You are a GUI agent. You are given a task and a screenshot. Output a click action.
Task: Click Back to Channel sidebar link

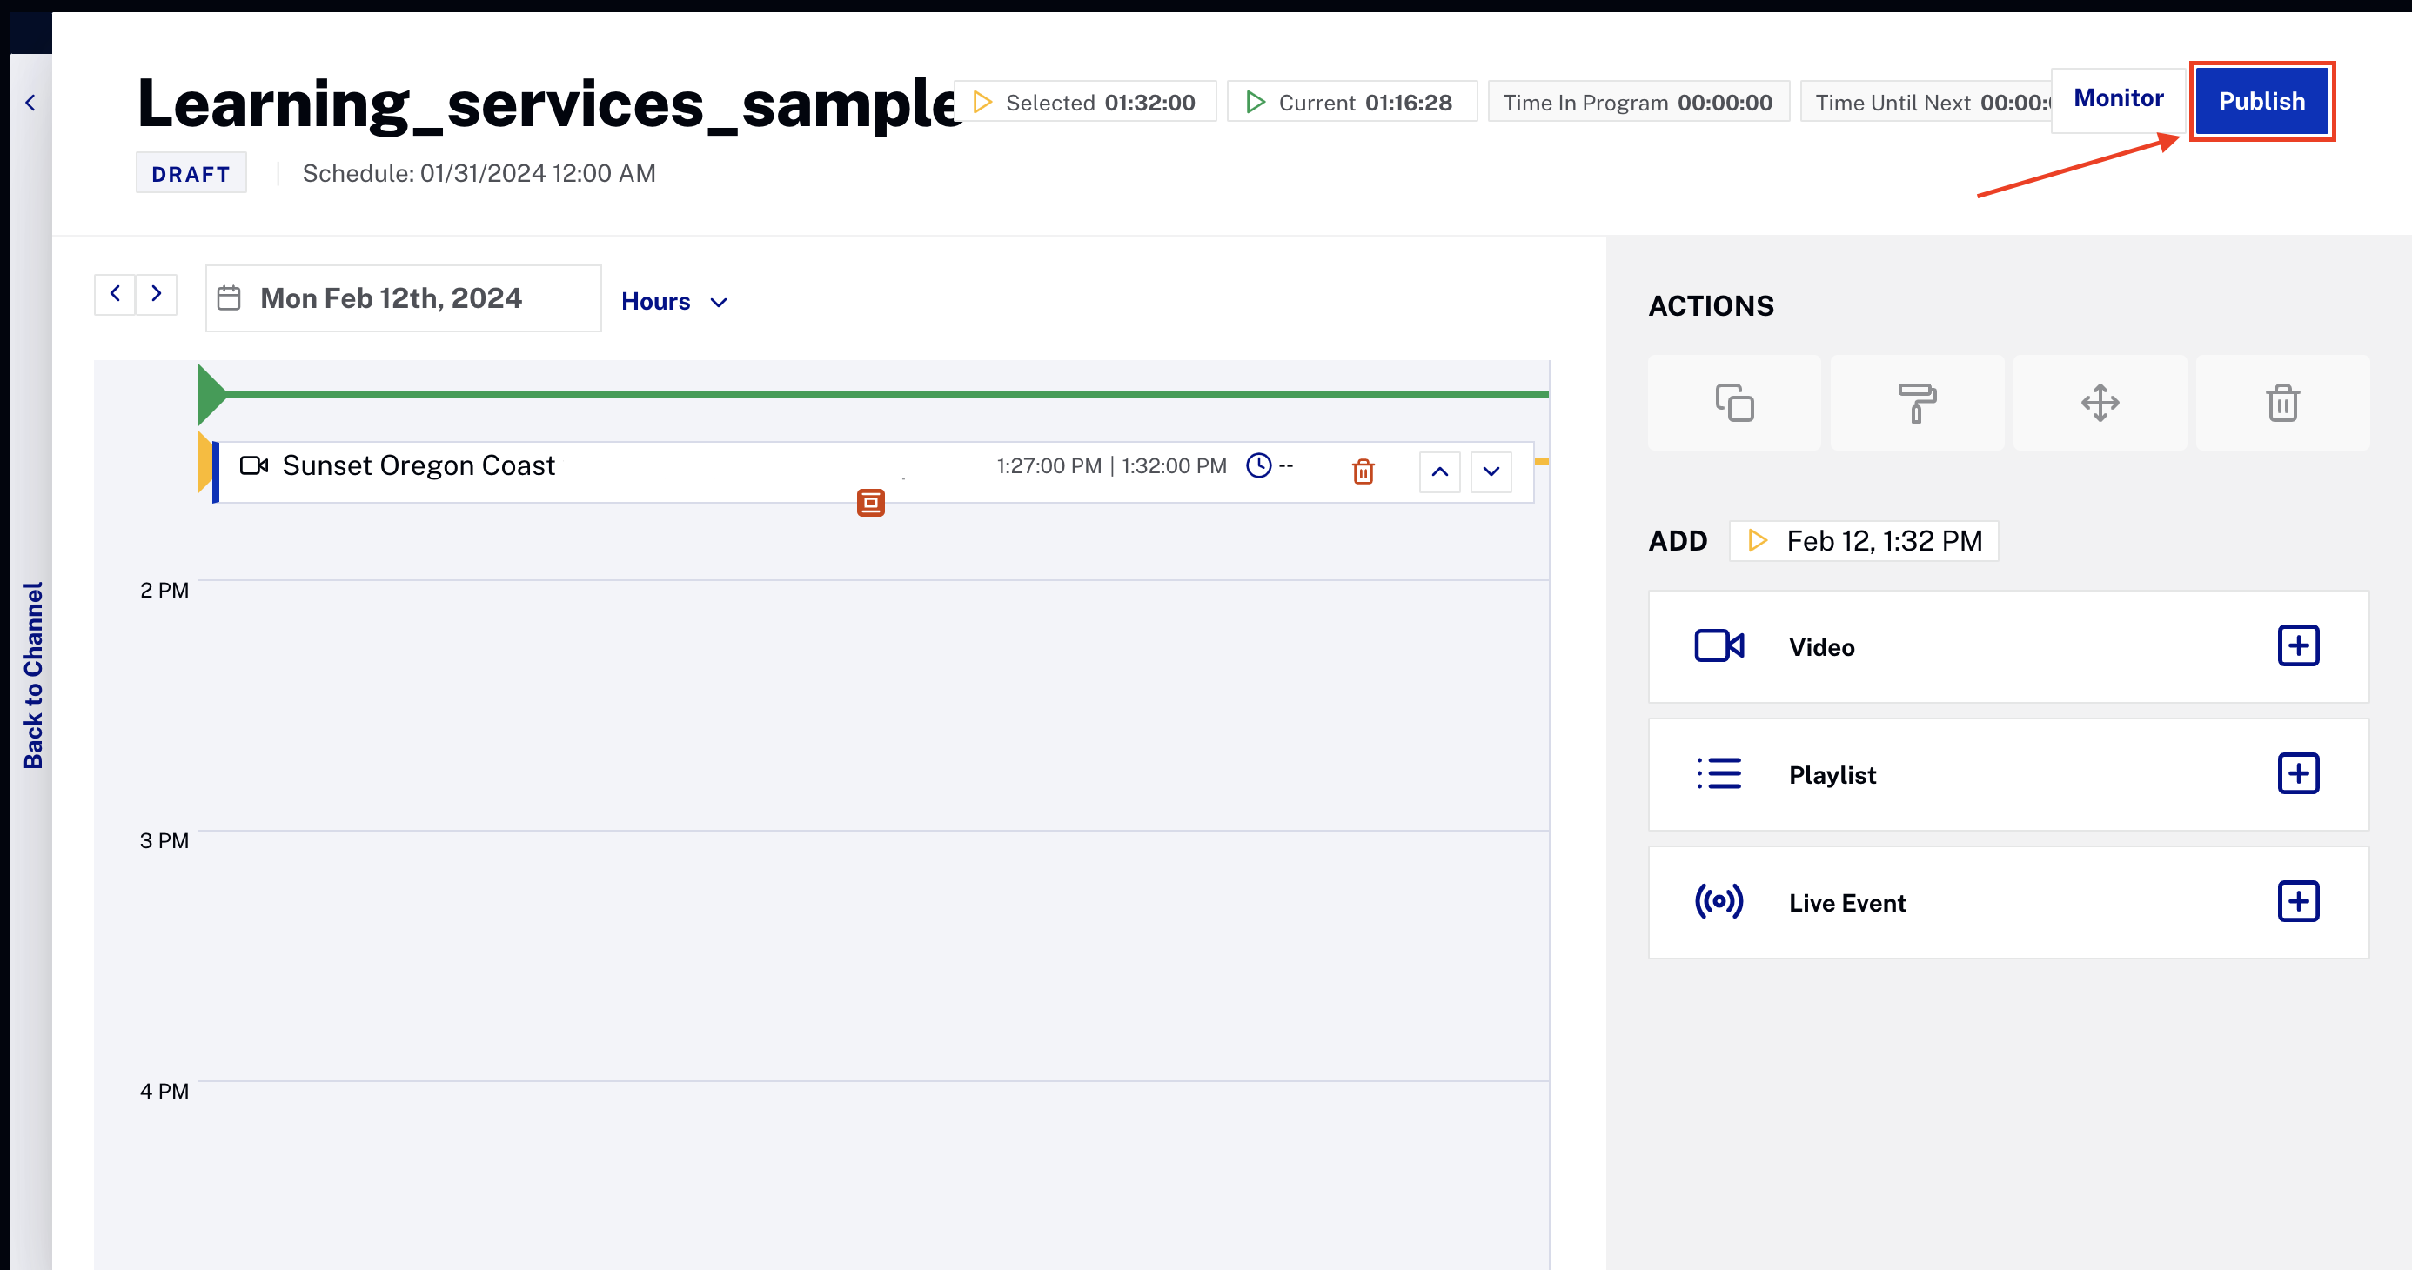point(33,674)
